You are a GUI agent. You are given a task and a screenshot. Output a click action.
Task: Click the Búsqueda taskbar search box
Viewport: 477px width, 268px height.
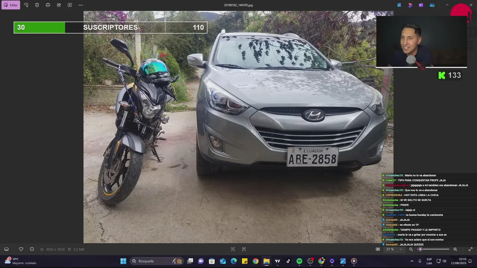pyautogui.click(x=157, y=261)
